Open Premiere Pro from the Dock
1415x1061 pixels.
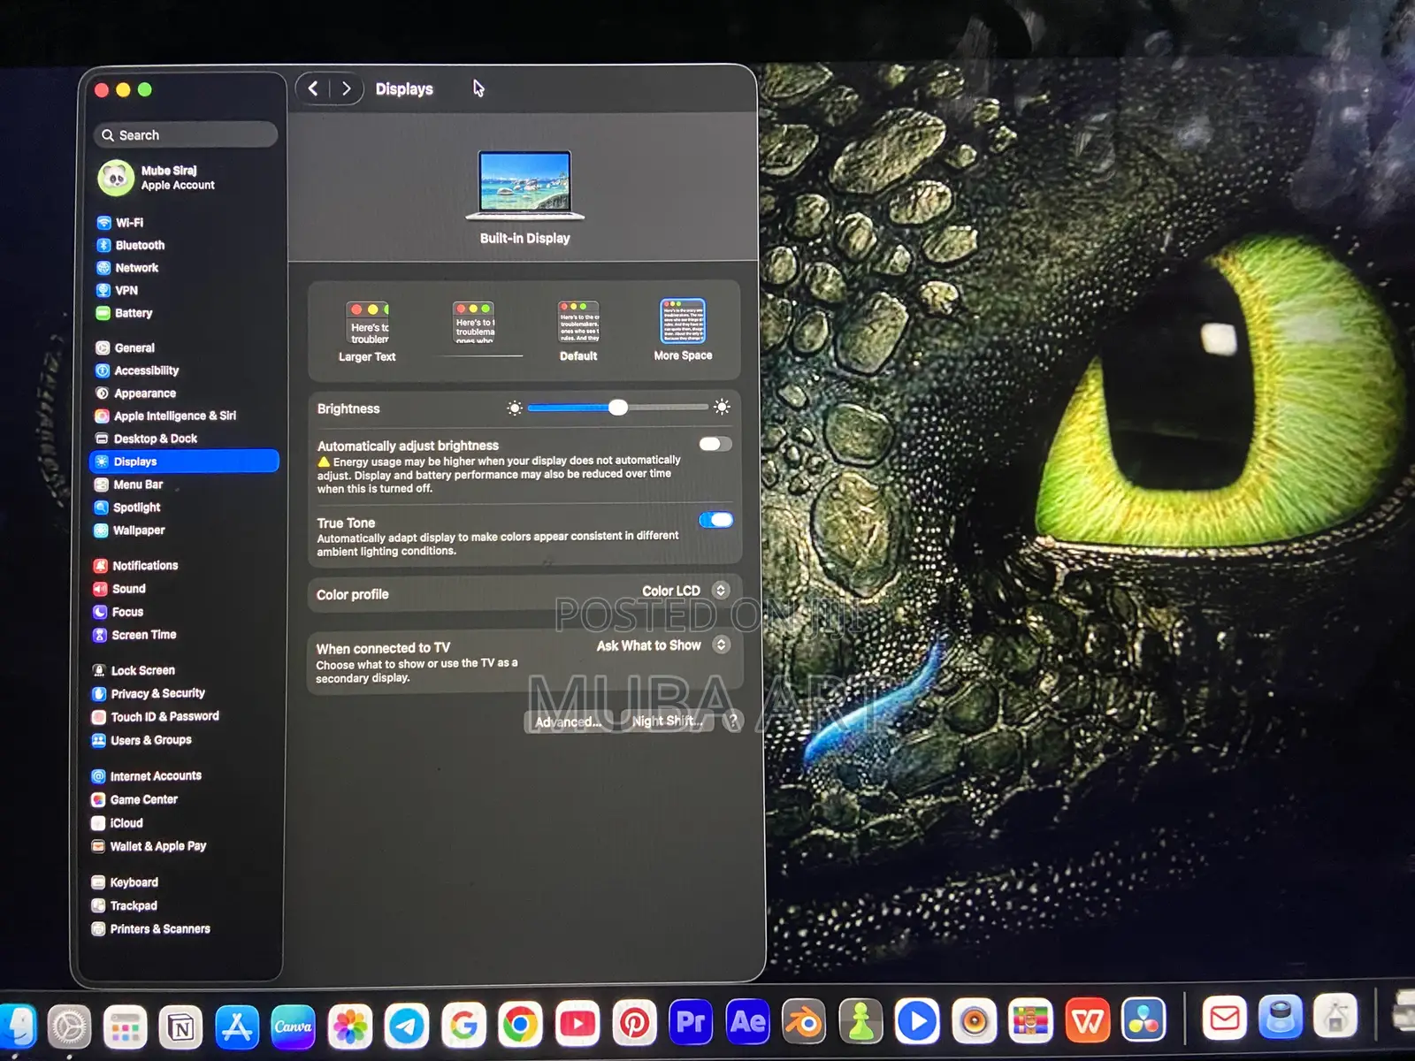[x=691, y=1022]
